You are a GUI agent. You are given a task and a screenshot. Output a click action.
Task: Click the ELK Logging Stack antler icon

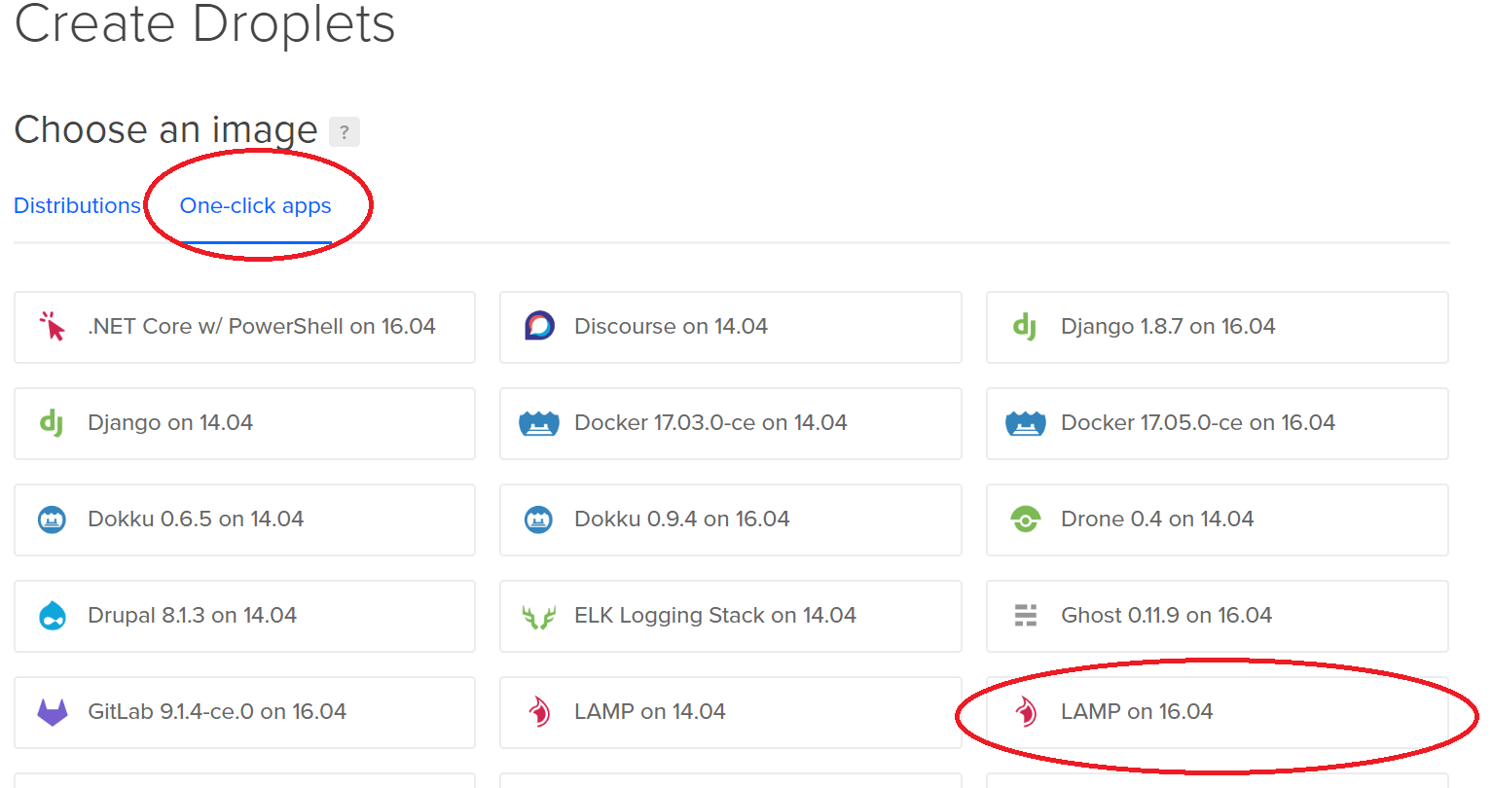[539, 617]
